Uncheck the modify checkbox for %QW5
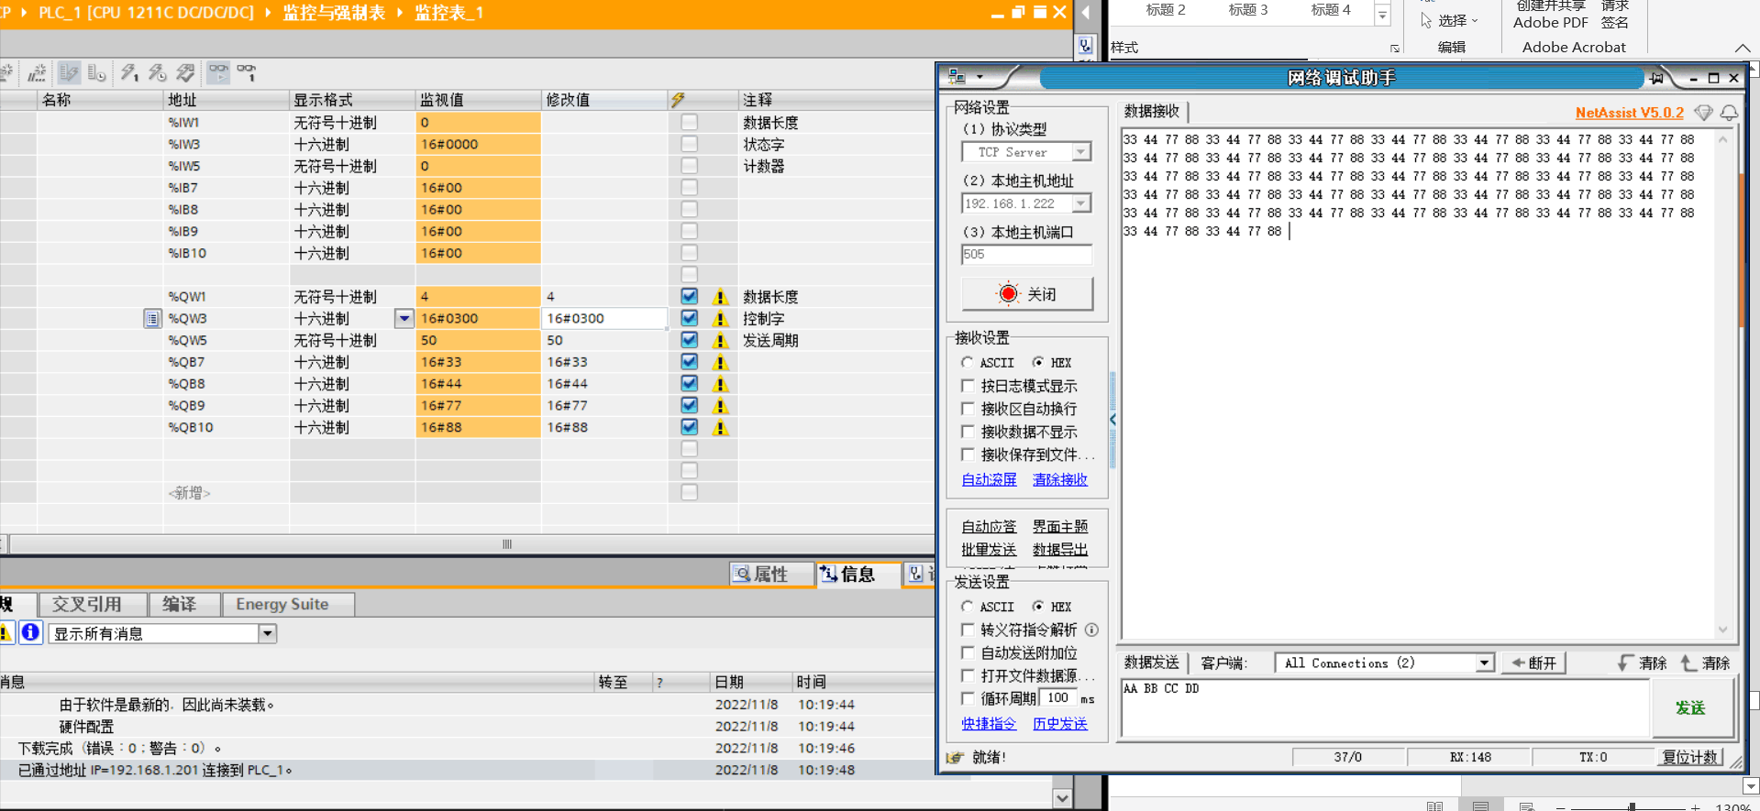Screen dimensions: 1760x811 (690, 340)
